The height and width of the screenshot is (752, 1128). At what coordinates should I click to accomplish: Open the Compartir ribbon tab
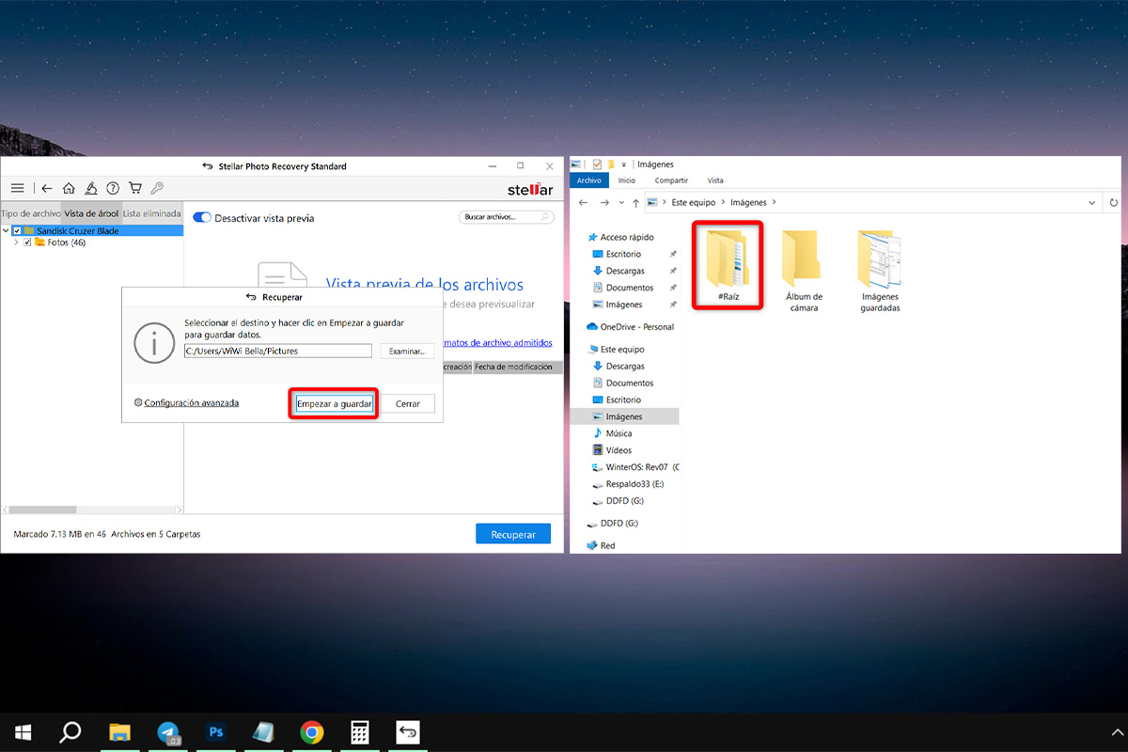(x=671, y=180)
